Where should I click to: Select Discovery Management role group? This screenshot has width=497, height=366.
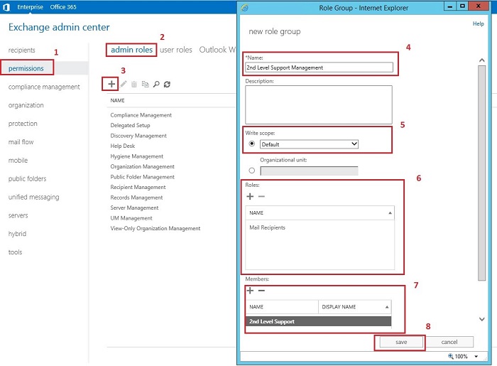(138, 136)
